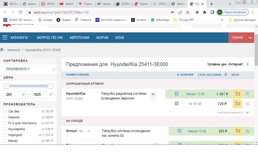Add Onnuri 283 ₽ part to cart
The image size is (258, 153).
[x=237, y=131]
